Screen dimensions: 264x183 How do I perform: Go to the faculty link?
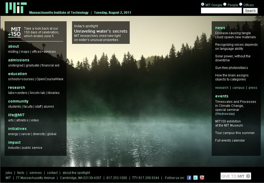click(28, 107)
